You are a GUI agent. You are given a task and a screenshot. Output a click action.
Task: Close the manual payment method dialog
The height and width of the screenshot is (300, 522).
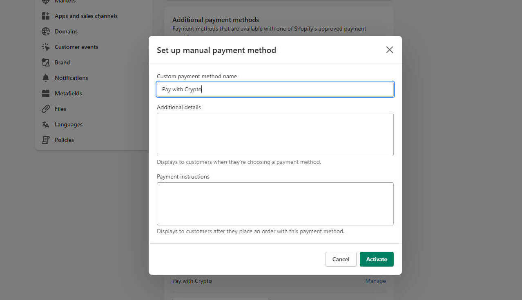click(389, 50)
